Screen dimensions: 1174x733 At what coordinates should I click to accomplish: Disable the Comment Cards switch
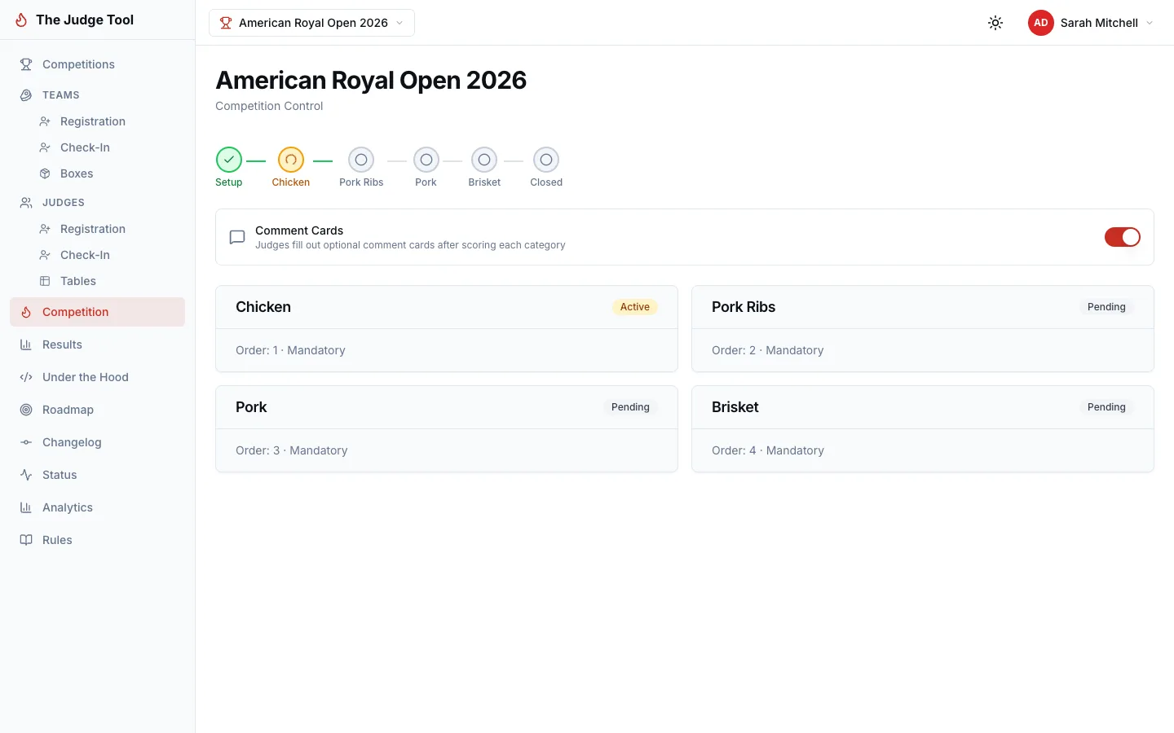click(1123, 237)
